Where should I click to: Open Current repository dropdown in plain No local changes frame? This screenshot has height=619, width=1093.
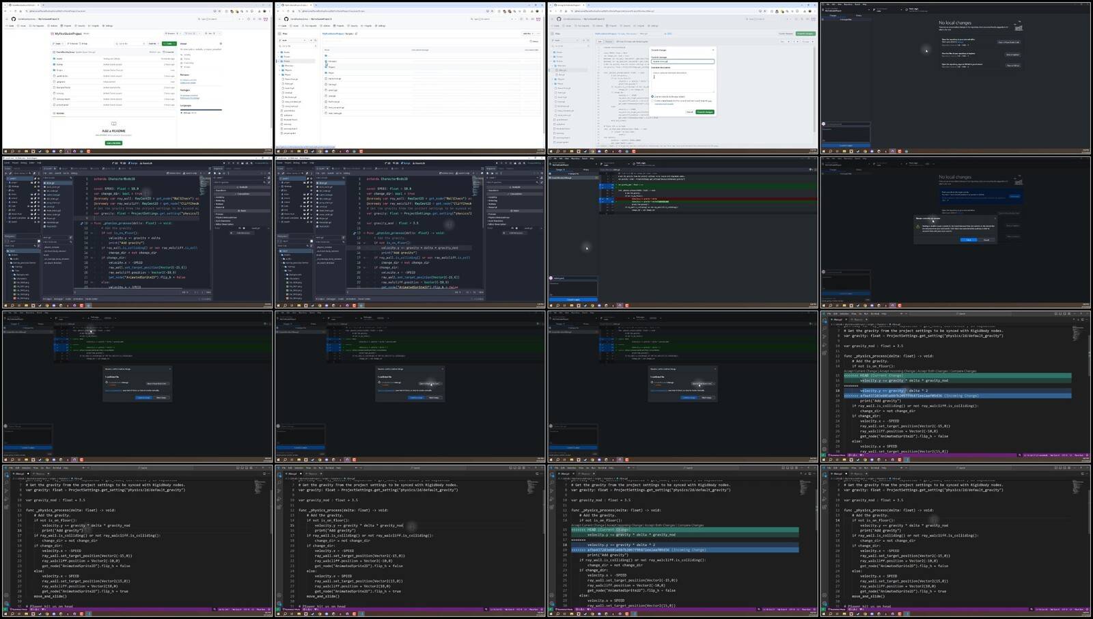pyautogui.click(x=845, y=10)
